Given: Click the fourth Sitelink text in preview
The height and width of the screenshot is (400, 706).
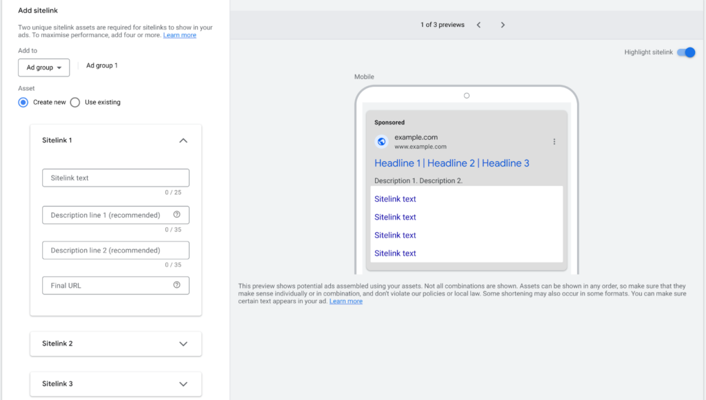Looking at the screenshot, I should 395,253.
